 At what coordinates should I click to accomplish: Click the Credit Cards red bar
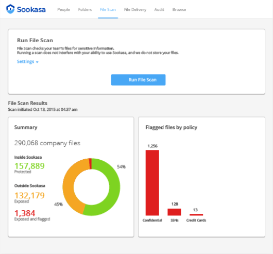point(196,215)
